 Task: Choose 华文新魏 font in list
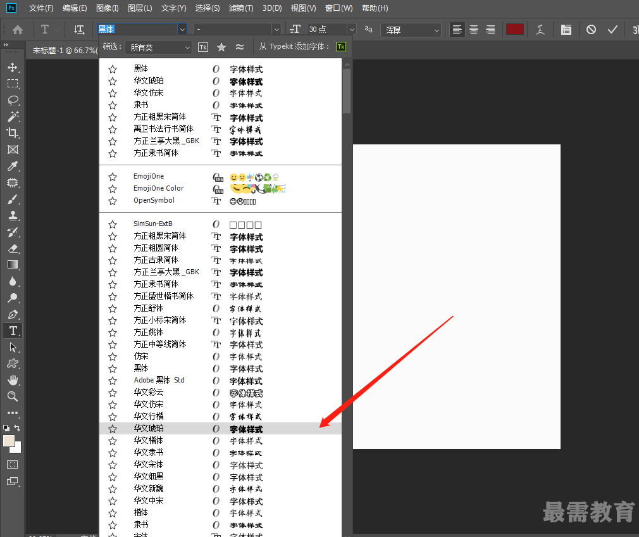click(x=220, y=488)
